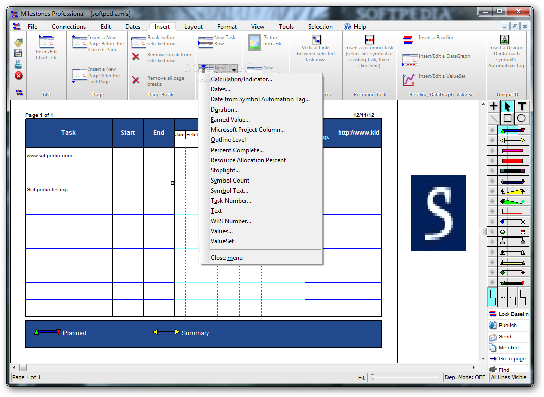Click Close menu entry
The width and height of the screenshot is (544, 397).
point(227,258)
